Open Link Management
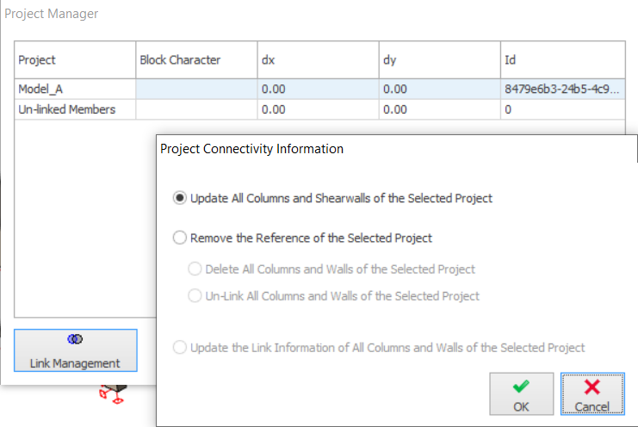Screen dimensions: 638x427 [x=75, y=352]
